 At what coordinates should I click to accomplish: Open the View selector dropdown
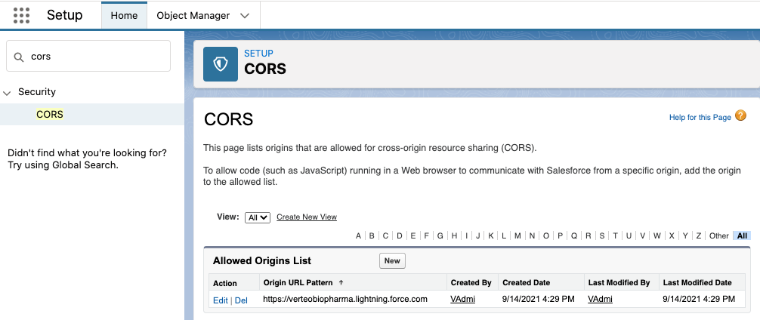258,217
